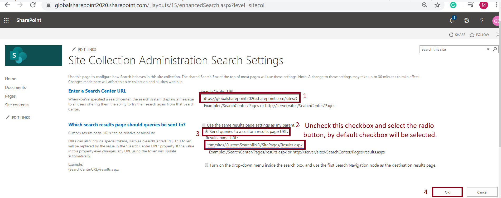Click the SharePoint site logo
Screen dimensions: 501x198
tap(33, 55)
